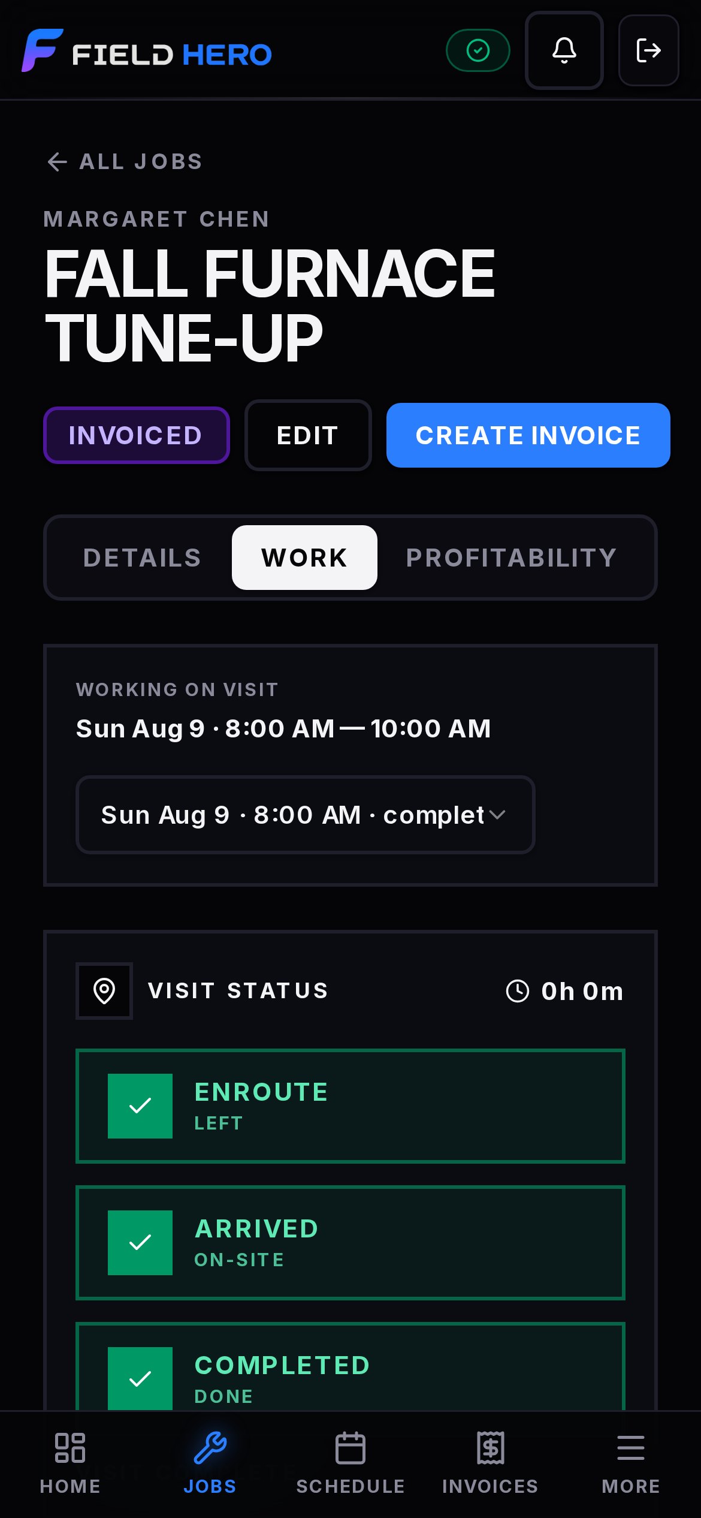Image resolution: width=701 pixels, height=1518 pixels.
Task: Click the logout icon
Action: (x=648, y=50)
